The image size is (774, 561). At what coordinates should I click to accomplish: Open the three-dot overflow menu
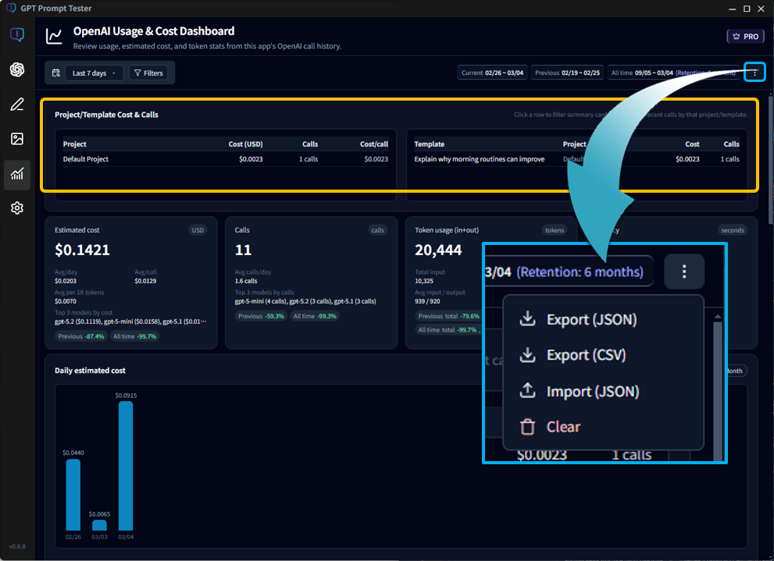pyautogui.click(x=754, y=72)
